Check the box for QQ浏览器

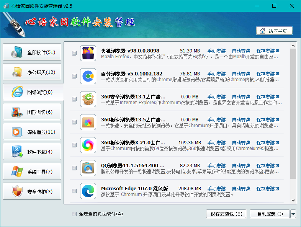click(74, 168)
